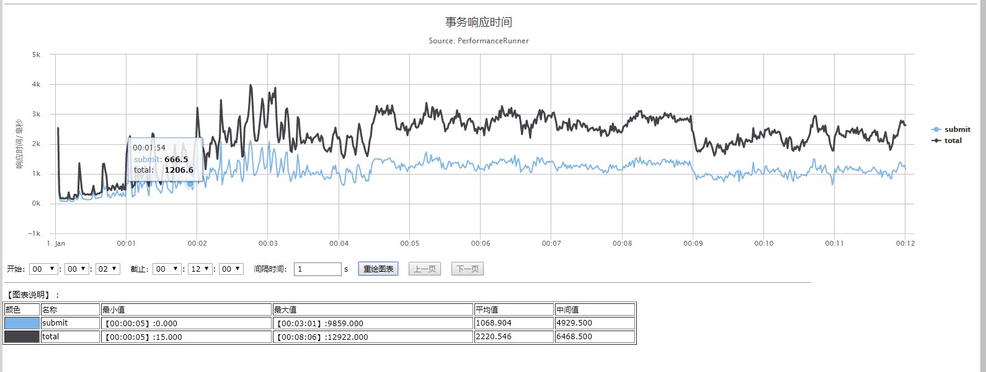
Task: Click the dark total color swatch
Action: (22, 337)
